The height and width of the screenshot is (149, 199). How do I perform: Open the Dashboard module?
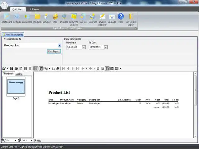7,19
